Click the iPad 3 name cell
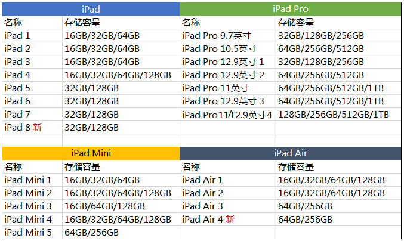404x241 pixels. [x=32, y=62]
